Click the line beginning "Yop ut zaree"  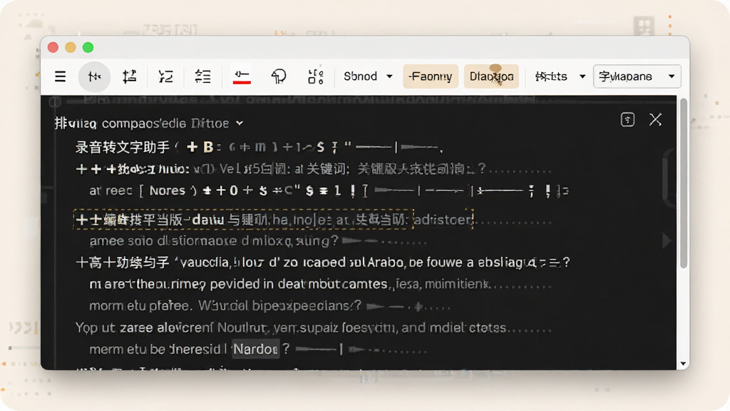coord(314,328)
